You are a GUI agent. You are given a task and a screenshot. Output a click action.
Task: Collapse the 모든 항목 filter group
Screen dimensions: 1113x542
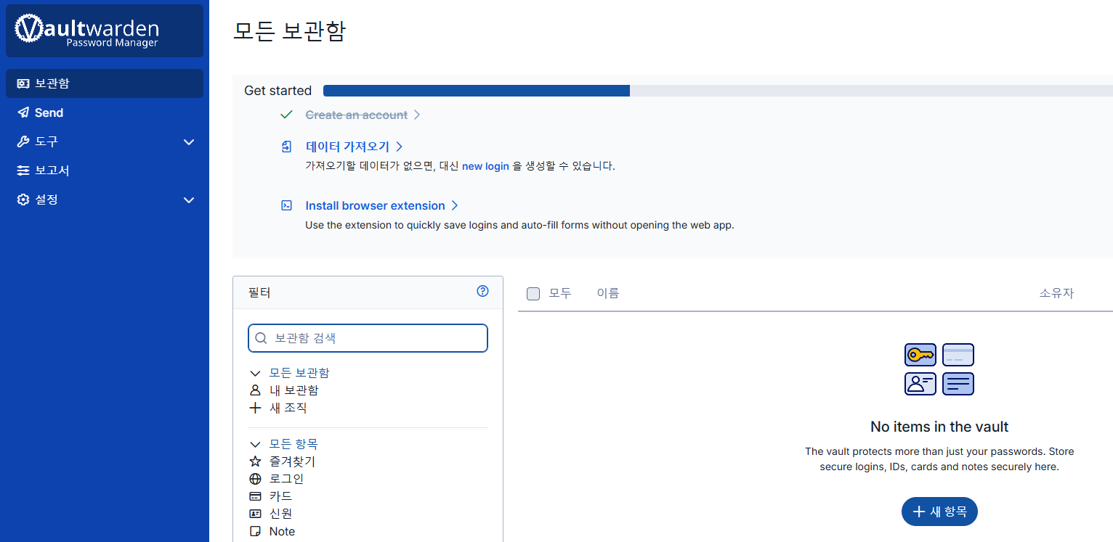pos(255,443)
